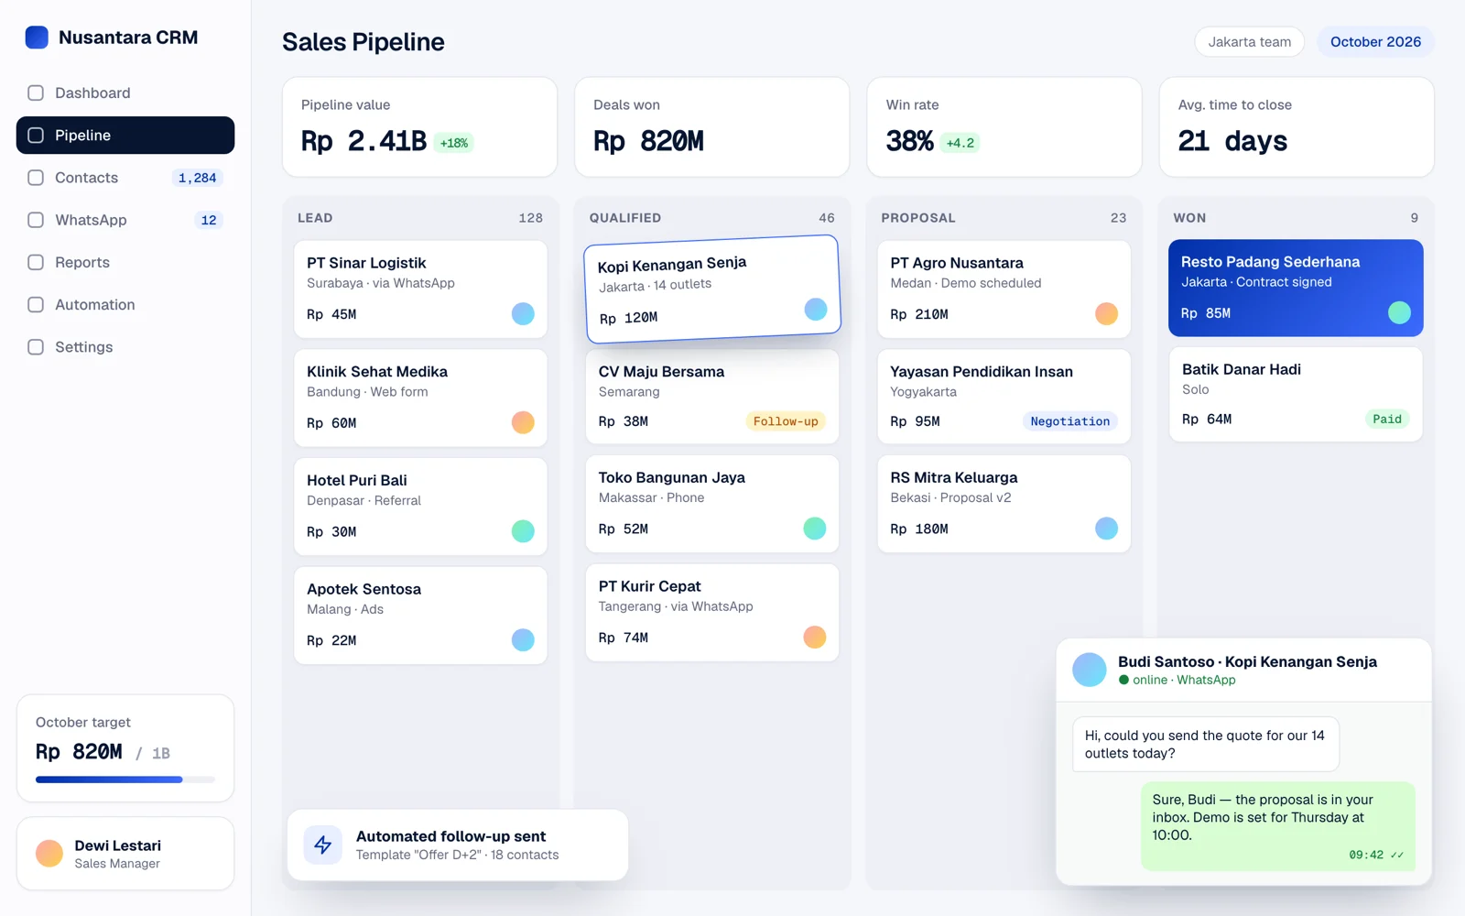Click the lightning bolt automation icon

pyautogui.click(x=323, y=845)
